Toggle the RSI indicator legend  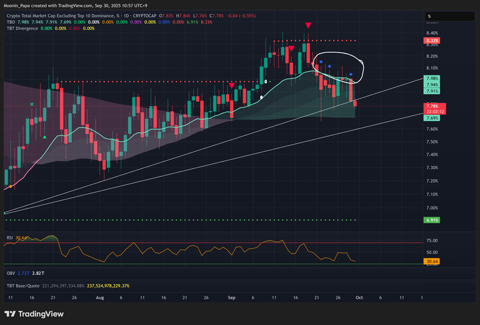pyautogui.click(x=10, y=238)
